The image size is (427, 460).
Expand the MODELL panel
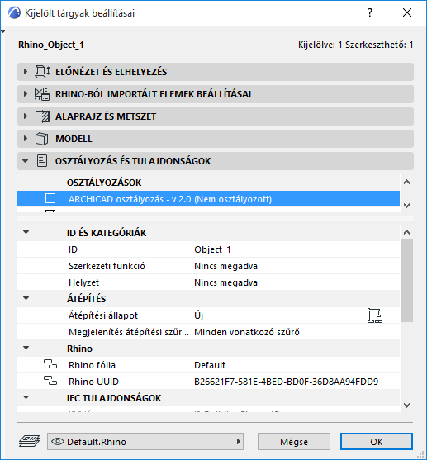click(x=26, y=139)
